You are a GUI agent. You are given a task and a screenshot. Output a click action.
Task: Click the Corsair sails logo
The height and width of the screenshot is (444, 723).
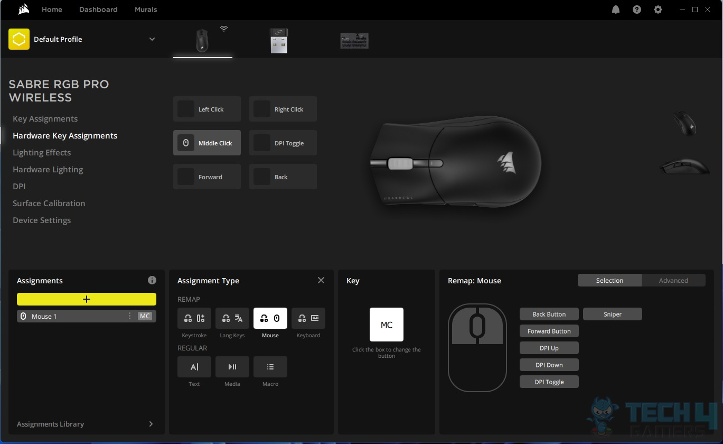(x=23, y=10)
